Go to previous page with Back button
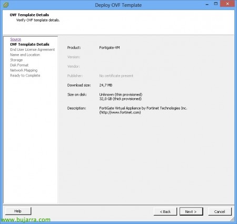Image resolution: width=237 pixels, height=224 pixels. 165,211
